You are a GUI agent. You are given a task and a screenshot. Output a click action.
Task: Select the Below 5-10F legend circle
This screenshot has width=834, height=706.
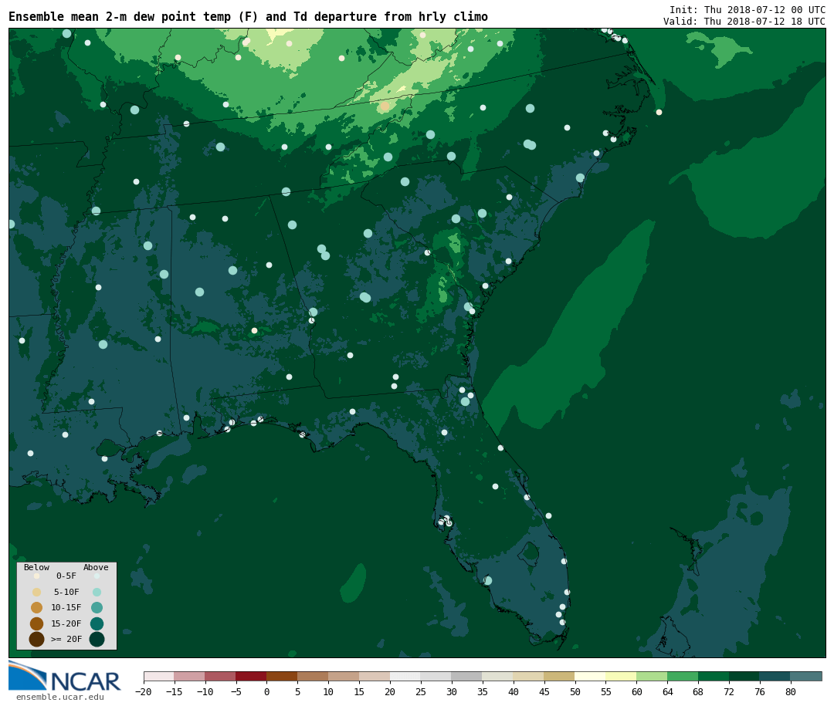(x=37, y=592)
